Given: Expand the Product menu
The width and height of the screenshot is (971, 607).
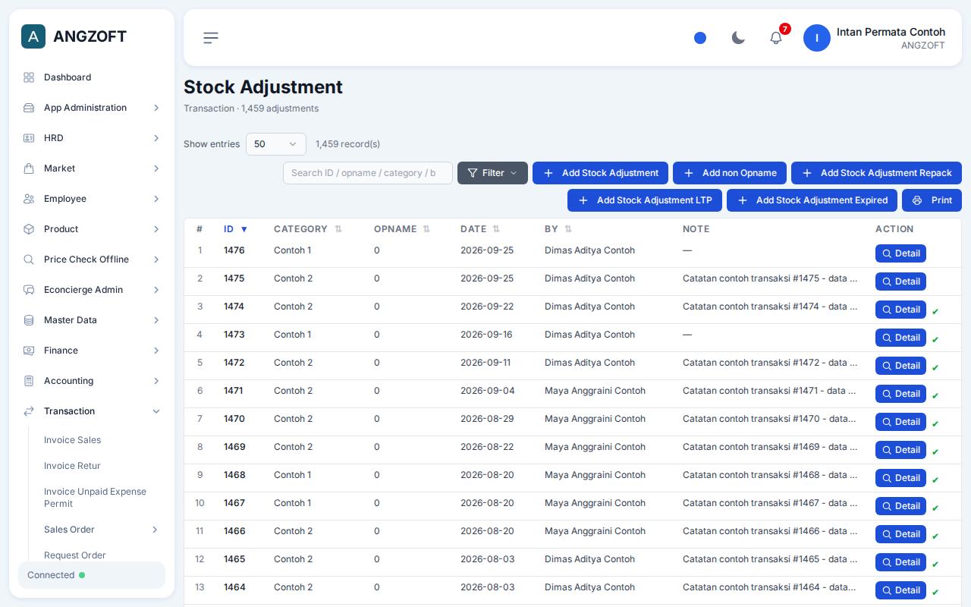Looking at the screenshot, I should tap(91, 229).
